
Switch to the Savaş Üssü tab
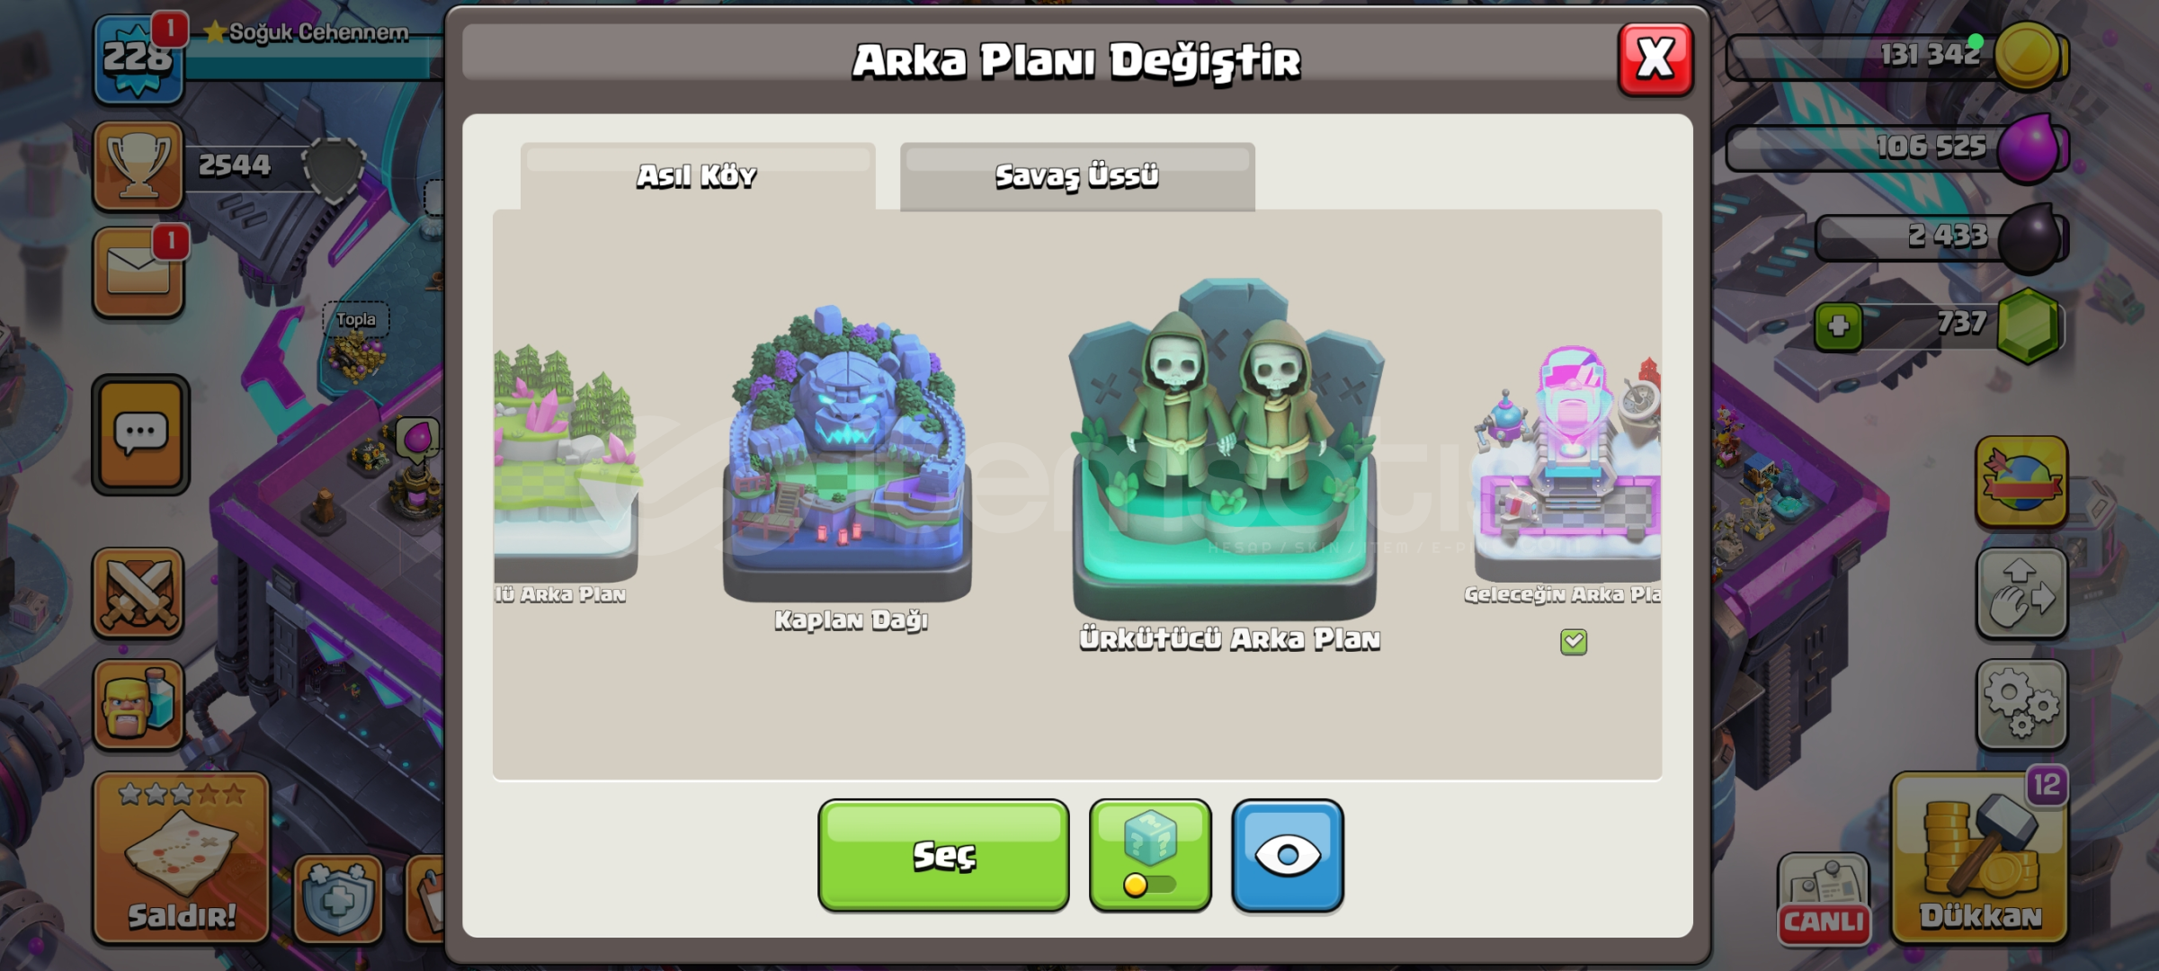pos(1077,176)
